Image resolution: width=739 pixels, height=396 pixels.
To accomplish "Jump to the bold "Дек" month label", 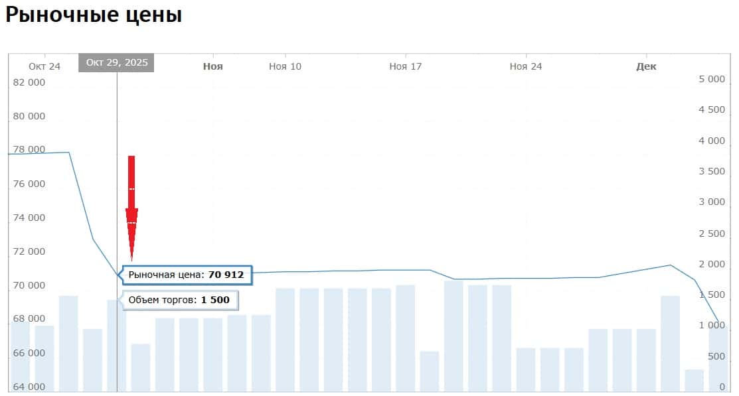I will click(x=646, y=66).
